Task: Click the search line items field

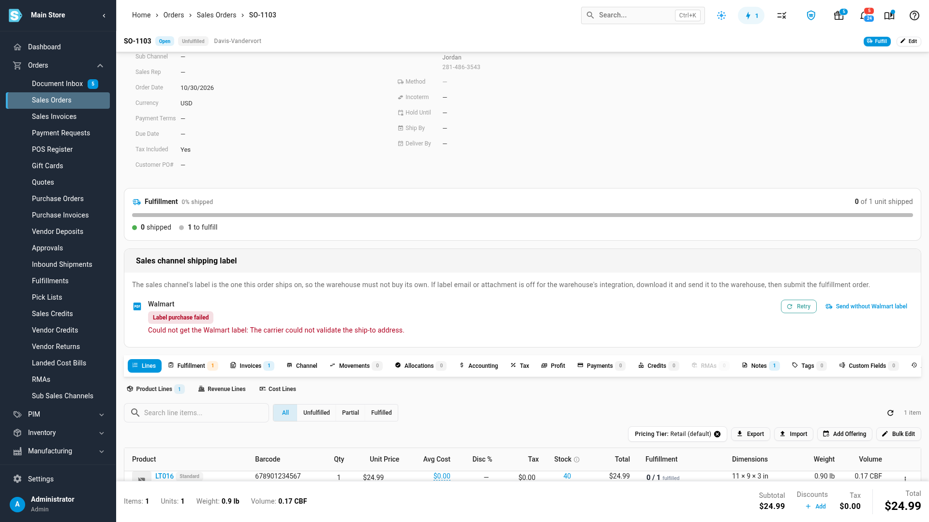Action: point(196,413)
